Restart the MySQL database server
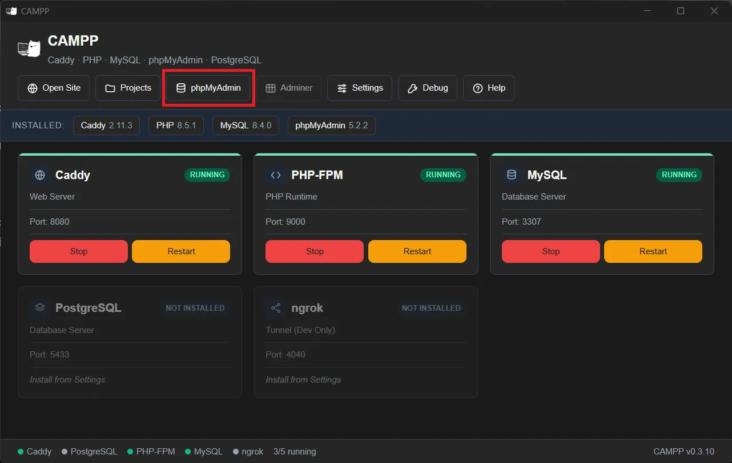732x463 pixels. 653,251
